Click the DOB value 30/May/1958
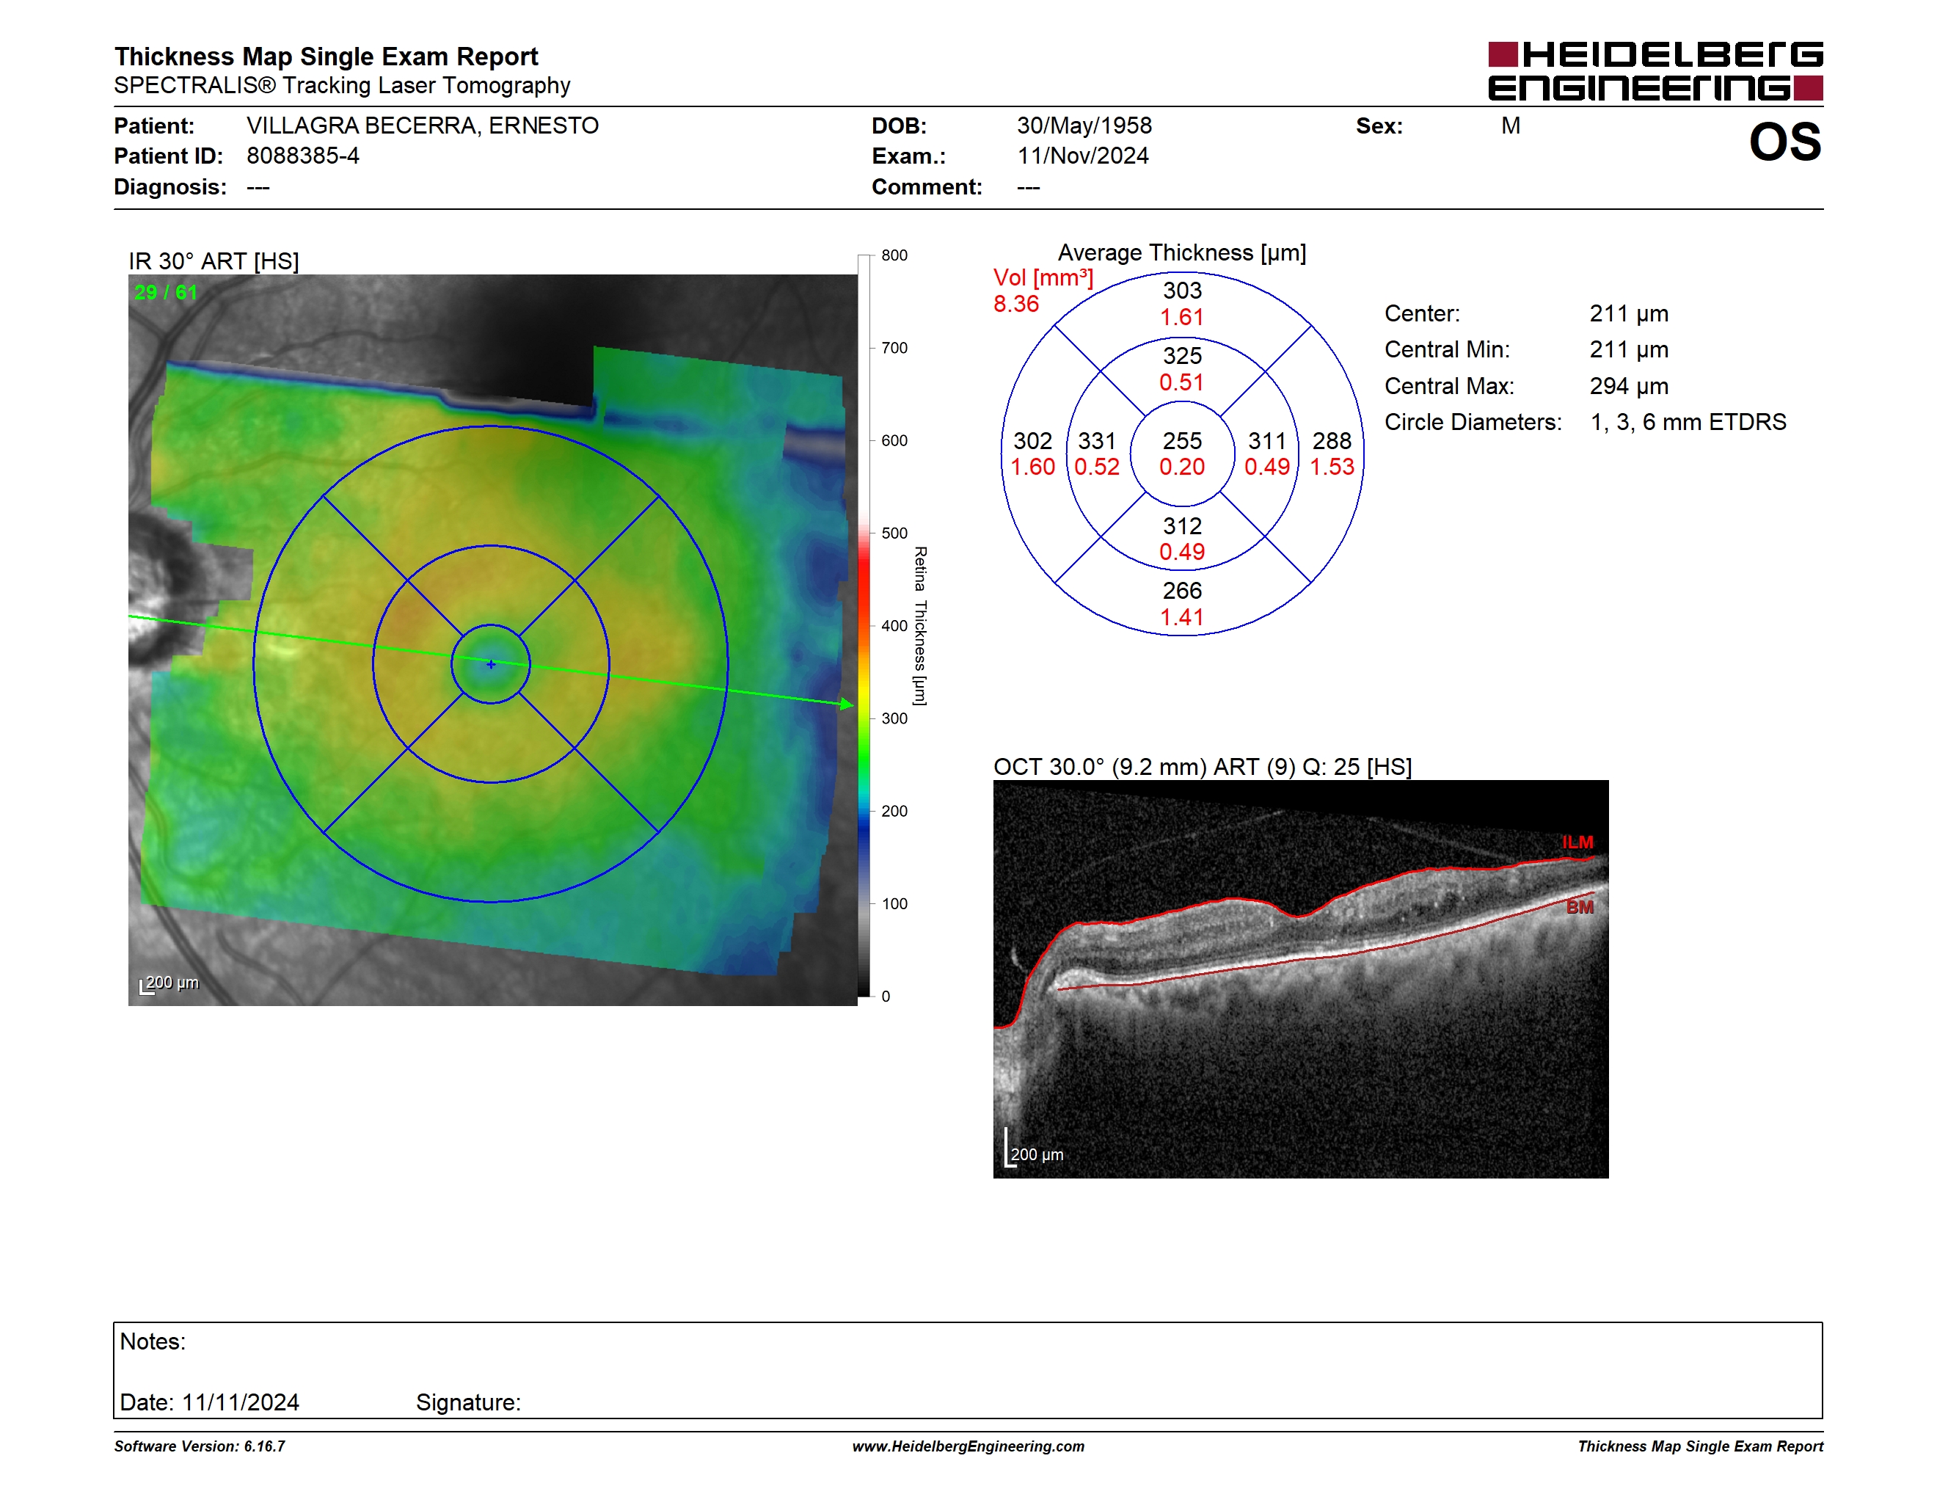This screenshot has width=1937, height=1497. click(1084, 126)
